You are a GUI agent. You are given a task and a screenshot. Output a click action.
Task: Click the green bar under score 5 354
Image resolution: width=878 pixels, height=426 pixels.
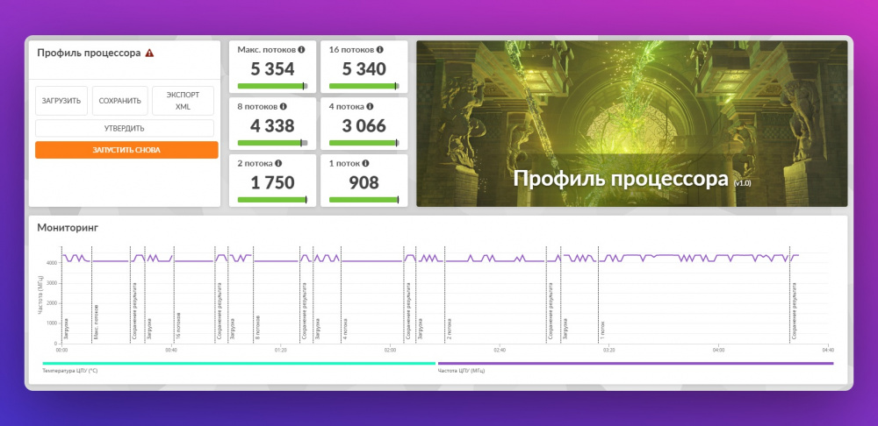point(273,86)
